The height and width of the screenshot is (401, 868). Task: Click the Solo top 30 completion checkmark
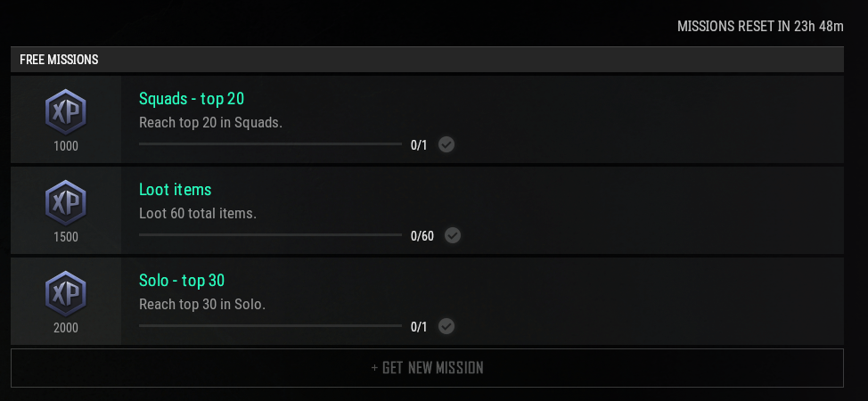click(446, 326)
